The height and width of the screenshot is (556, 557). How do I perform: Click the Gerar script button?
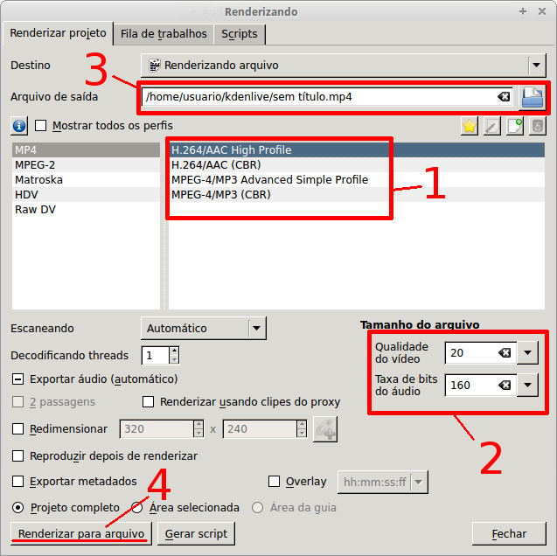196,533
